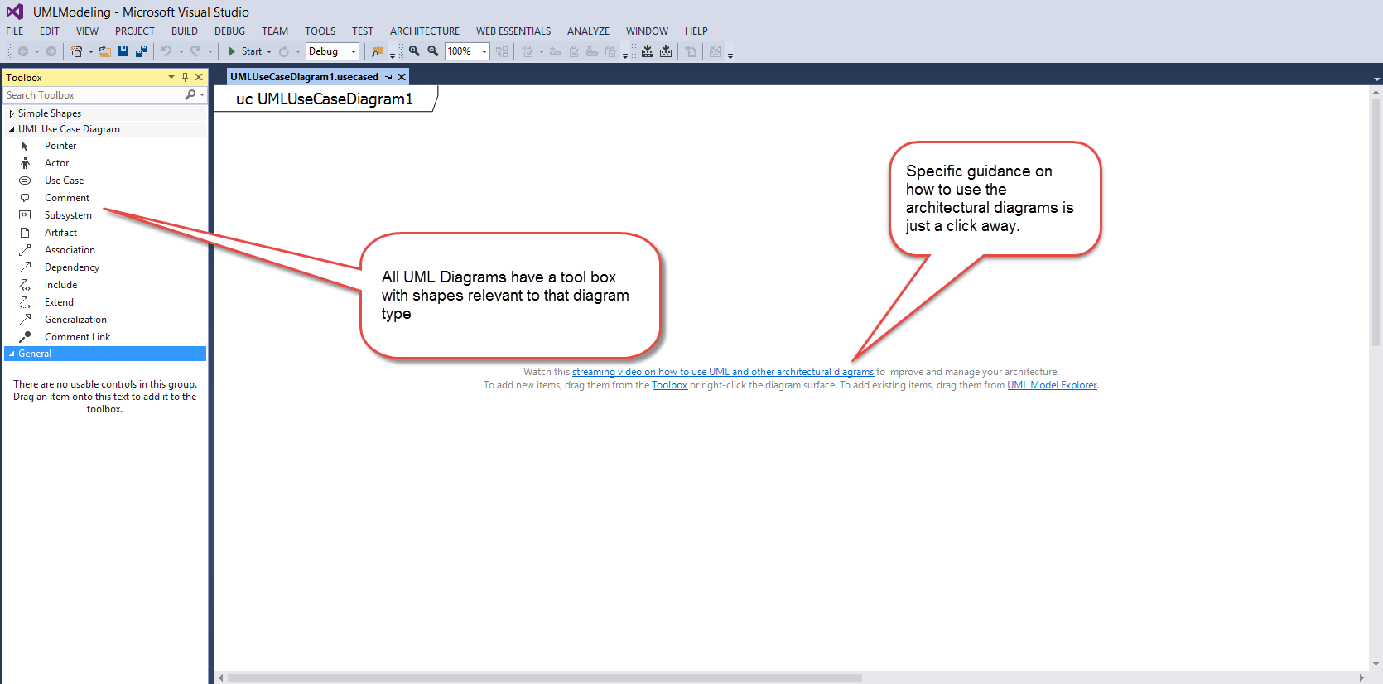Viewport: 1383px width, 684px height.
Task: Select the Dependency arrow icon
Action: click(25, 267)
